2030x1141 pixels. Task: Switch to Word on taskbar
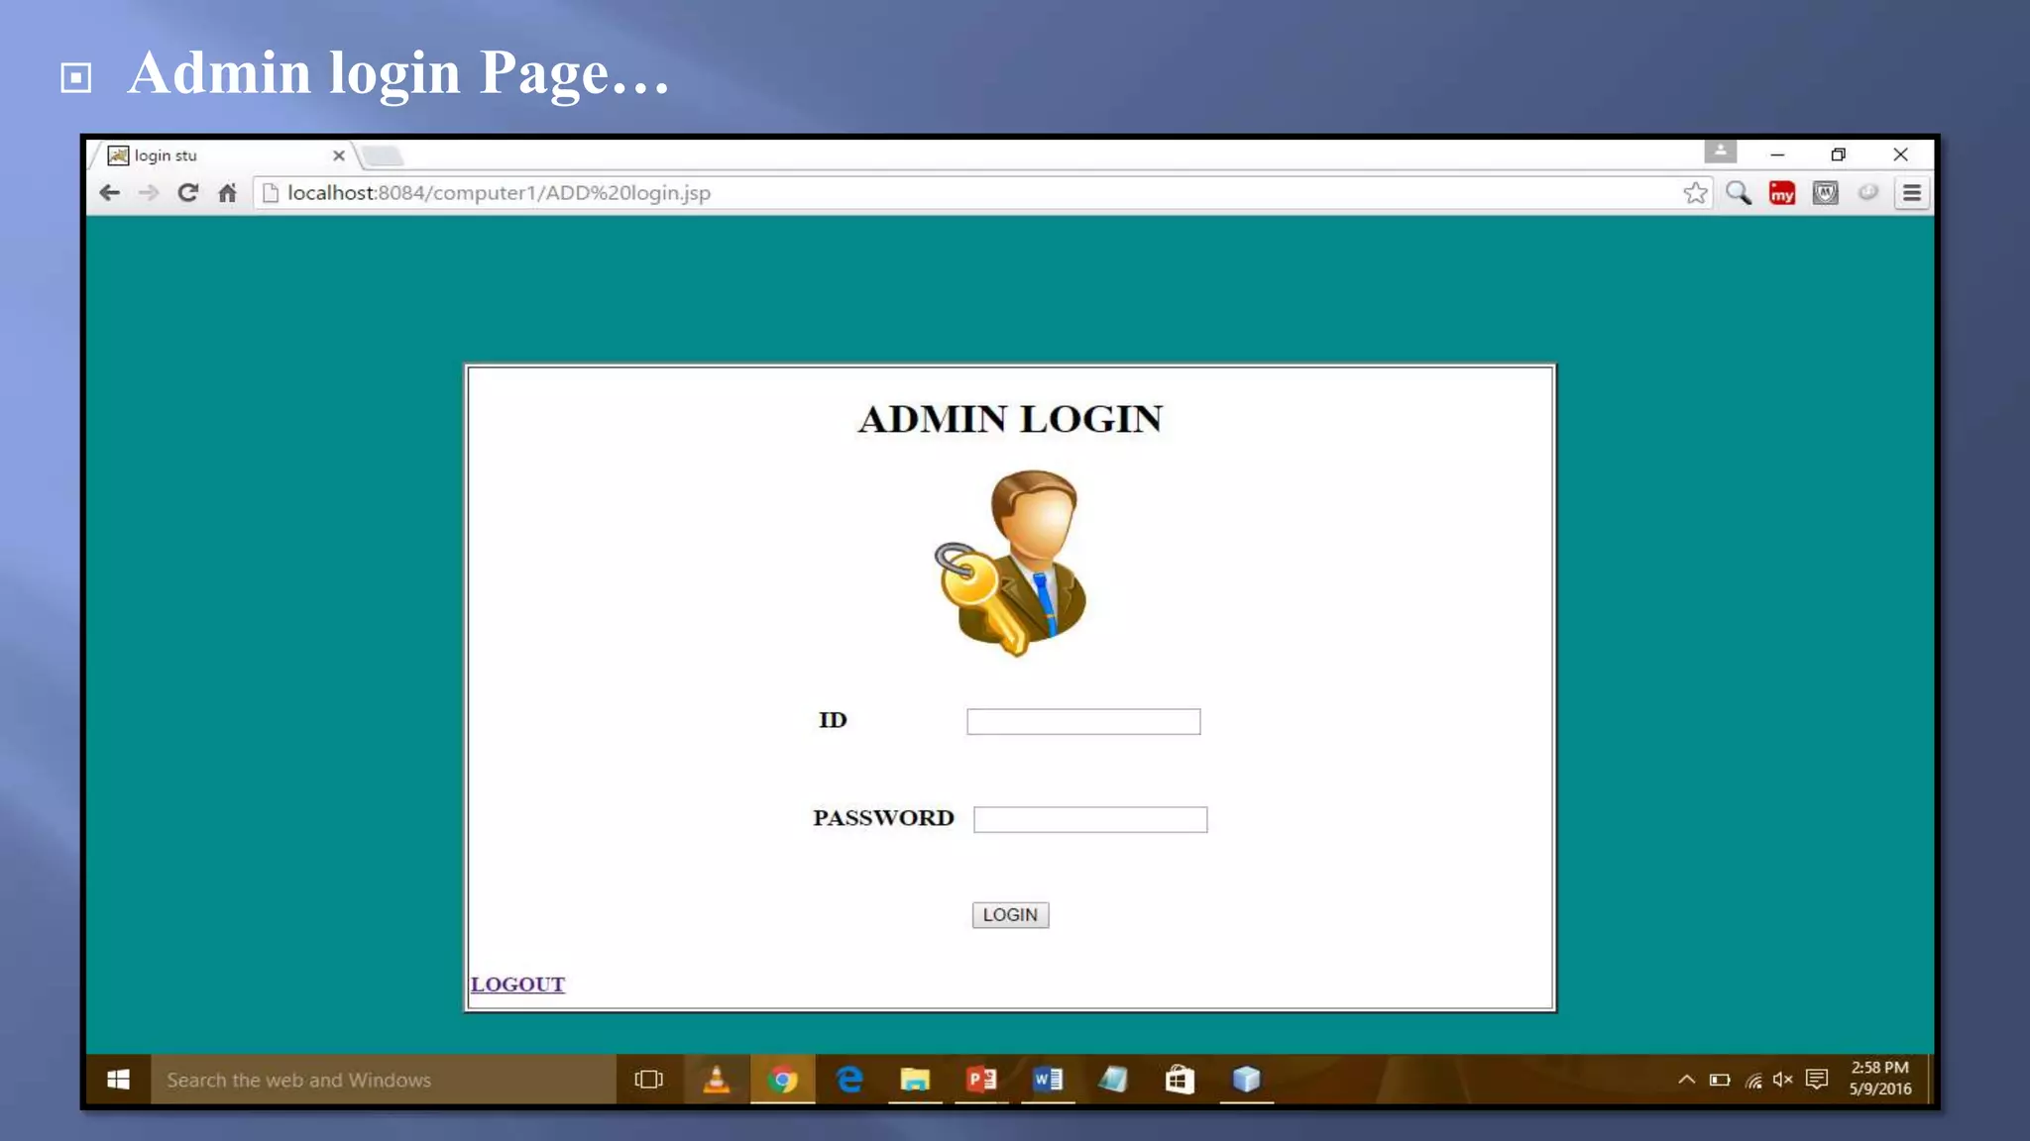pyautogui.click(x=1048, y=1080)
